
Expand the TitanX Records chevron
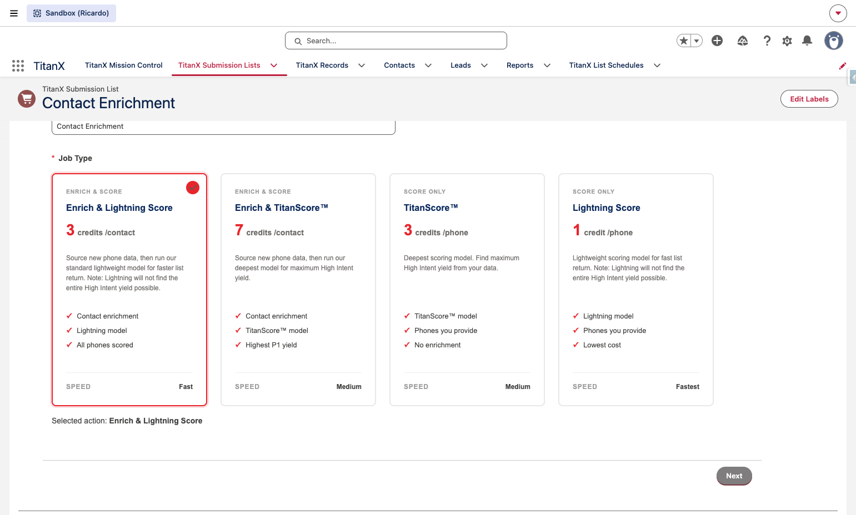pos(362,65)
